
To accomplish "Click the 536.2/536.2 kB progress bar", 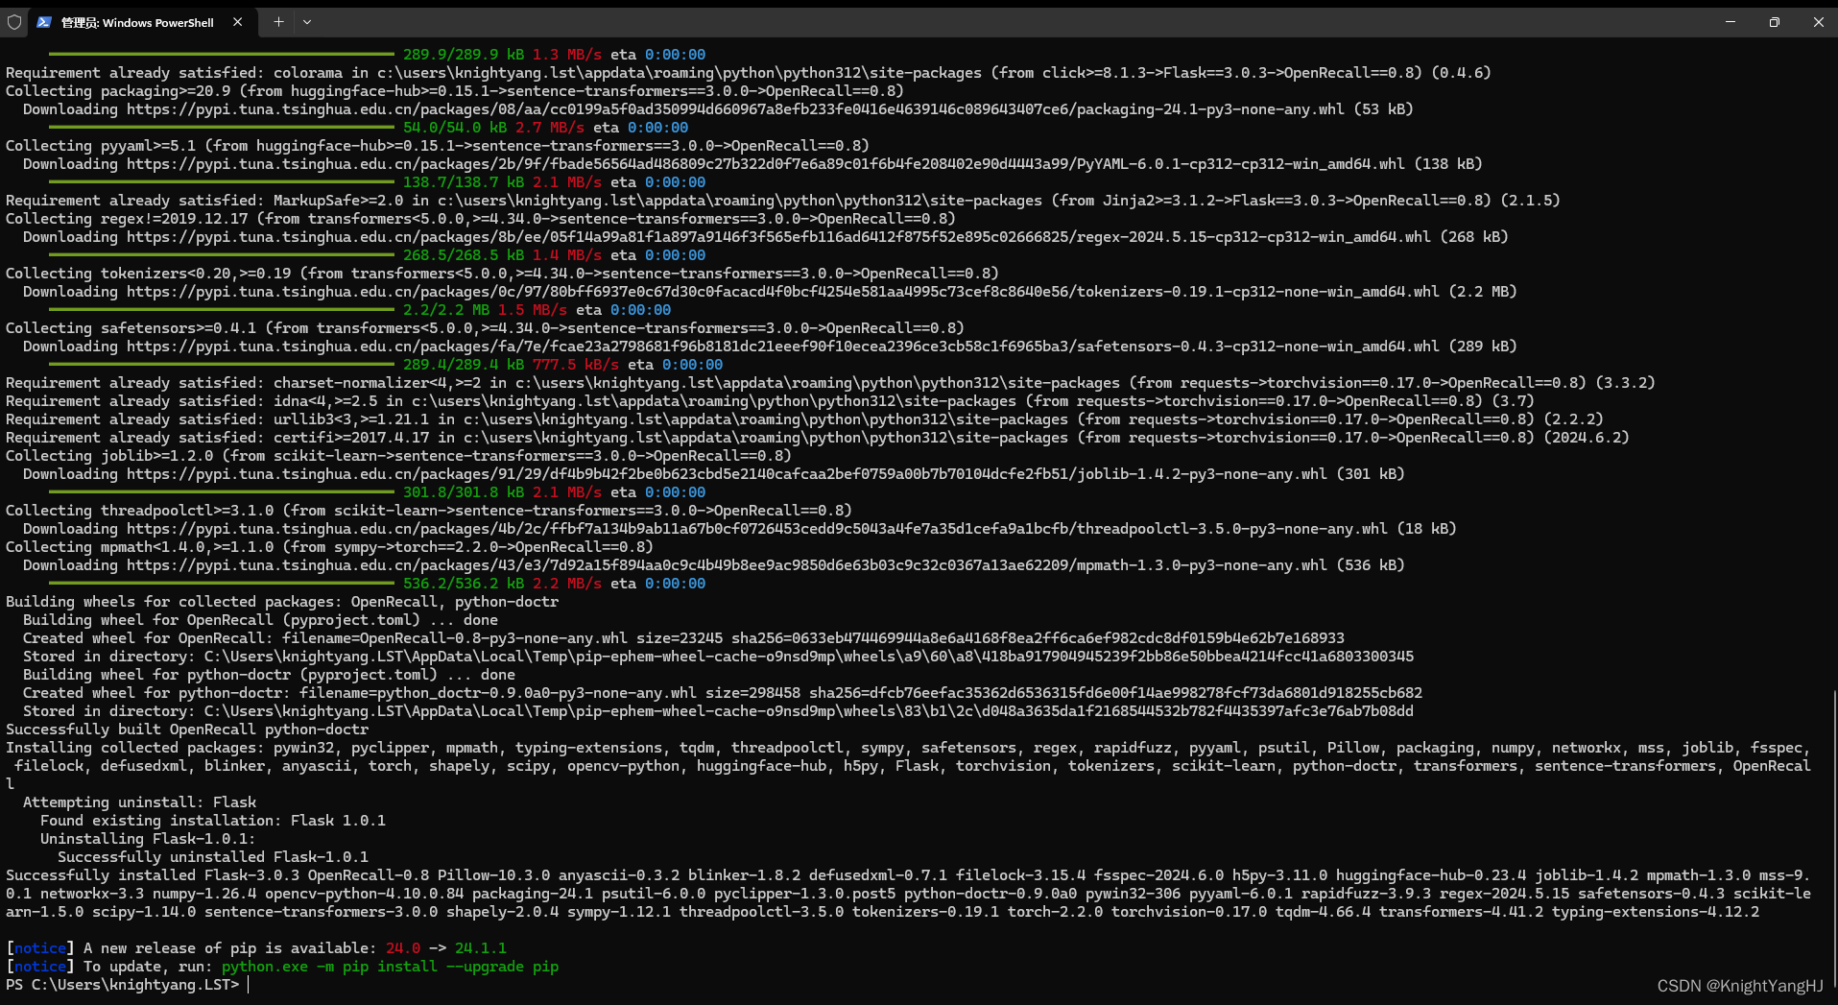I will (x=221, y=584).
